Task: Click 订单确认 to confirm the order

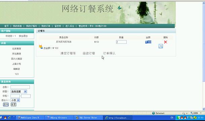Action: [x=109, y=53]
